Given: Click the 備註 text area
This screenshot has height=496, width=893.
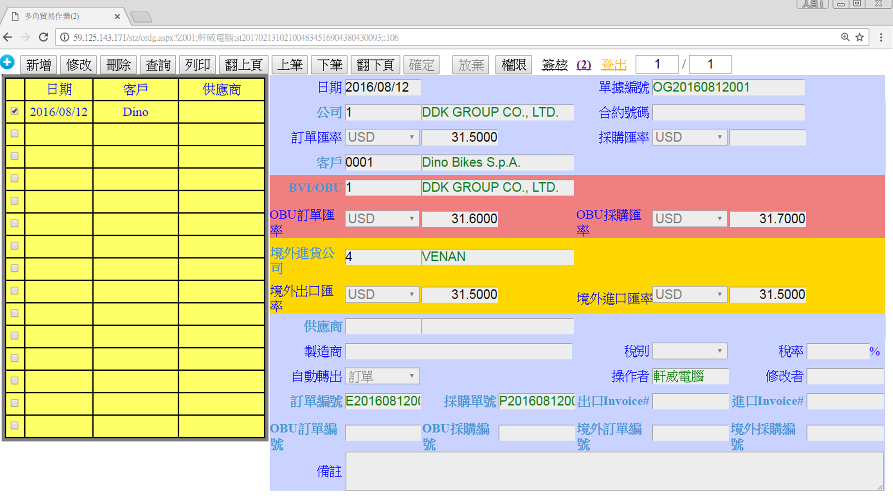Looking at the screenshot, I should click(615, 471).
